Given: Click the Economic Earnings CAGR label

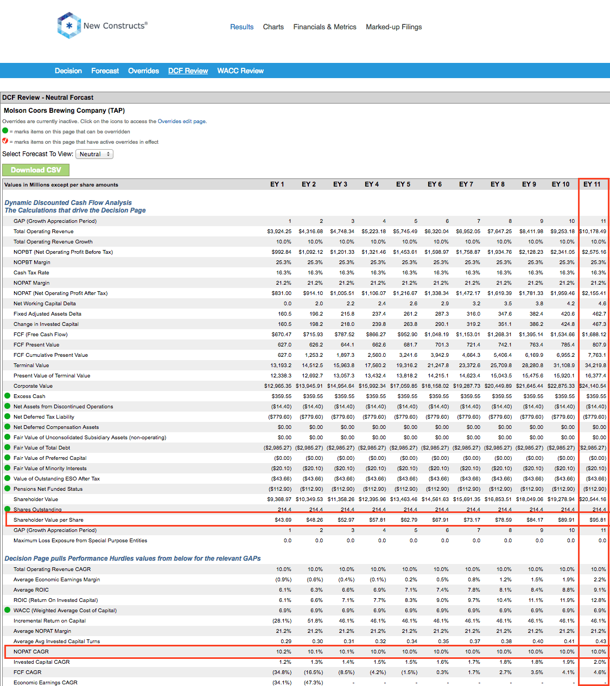Looking at the screenshot, I should coord(46,682).
